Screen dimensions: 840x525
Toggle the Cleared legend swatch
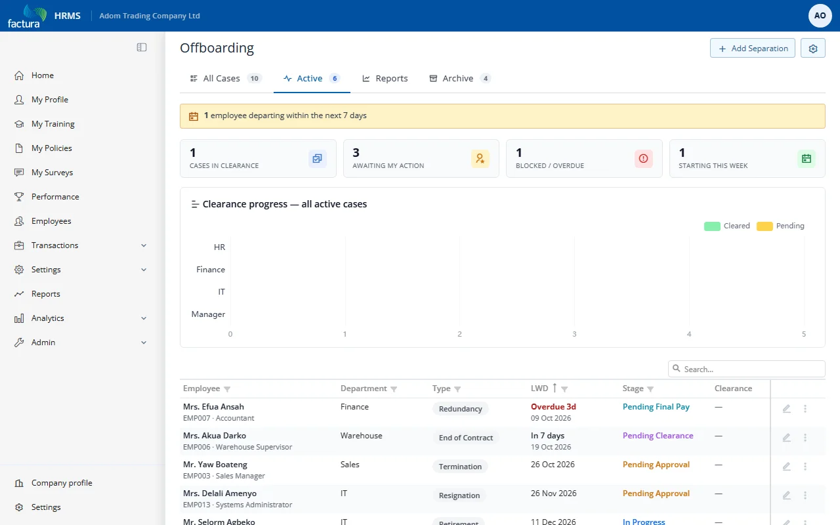coord(712,226)
